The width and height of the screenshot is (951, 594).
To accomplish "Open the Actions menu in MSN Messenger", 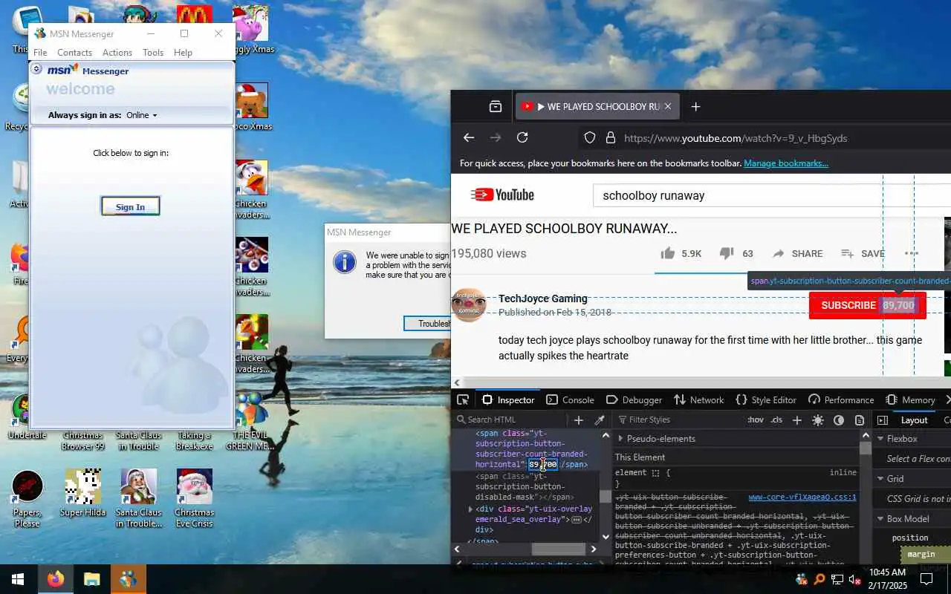I will [117, 53].
